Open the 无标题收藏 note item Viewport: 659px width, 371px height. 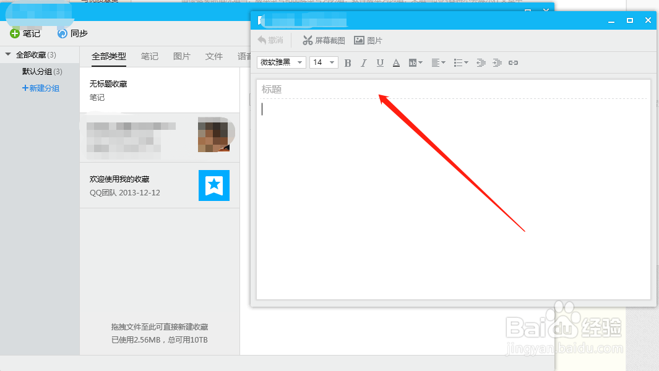coord(160,90)
